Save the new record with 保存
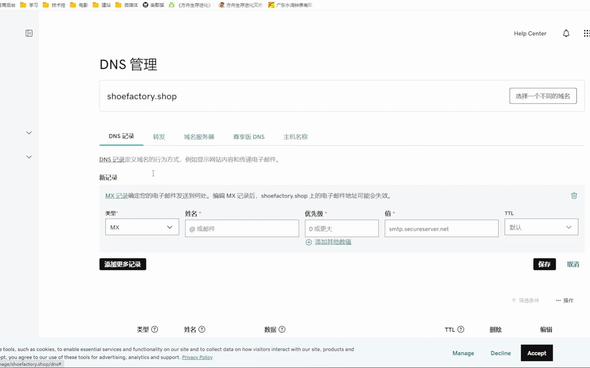Screen dimensions: 590x368 click(544, 264)
